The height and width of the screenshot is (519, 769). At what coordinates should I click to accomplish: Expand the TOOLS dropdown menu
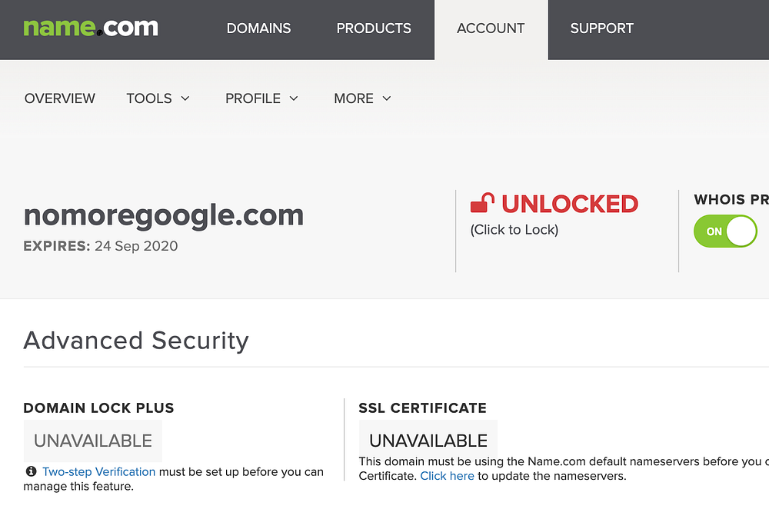tap(158, 98)
